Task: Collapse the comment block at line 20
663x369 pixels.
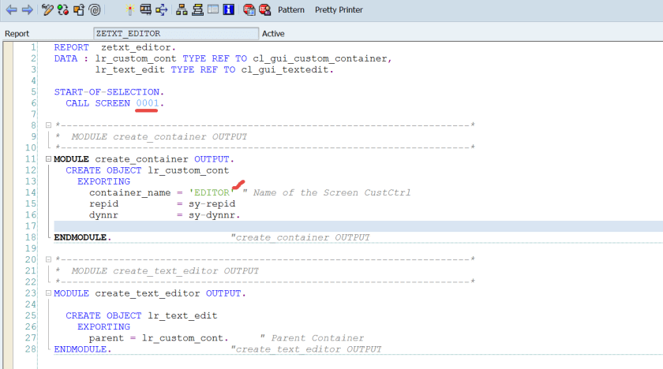Action: [x=48, y=259]
